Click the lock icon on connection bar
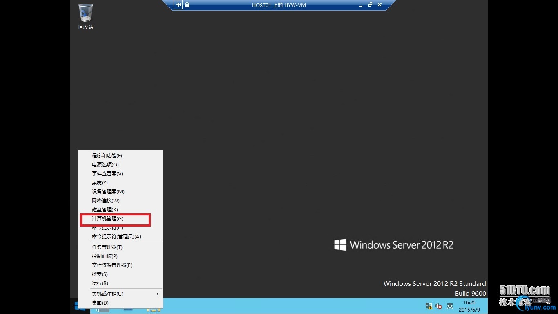Image resolution: width=558 pixels, height=314 pixels. [187, 5]
